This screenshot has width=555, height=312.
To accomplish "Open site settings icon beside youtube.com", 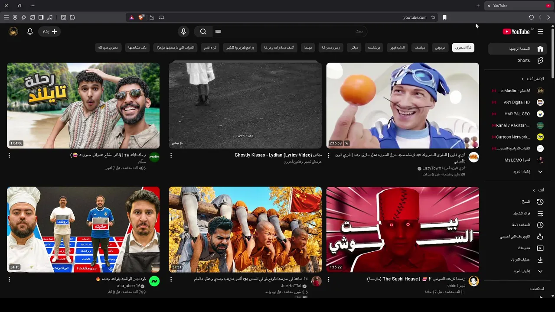I will [x=433, y=17].
